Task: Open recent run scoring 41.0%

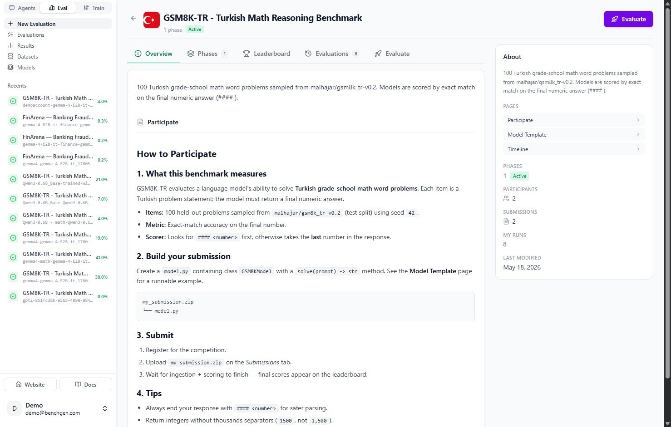Action: pyautogui.click(x=58, y=257)
